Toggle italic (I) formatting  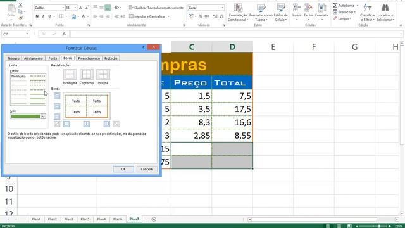[43, 16]
